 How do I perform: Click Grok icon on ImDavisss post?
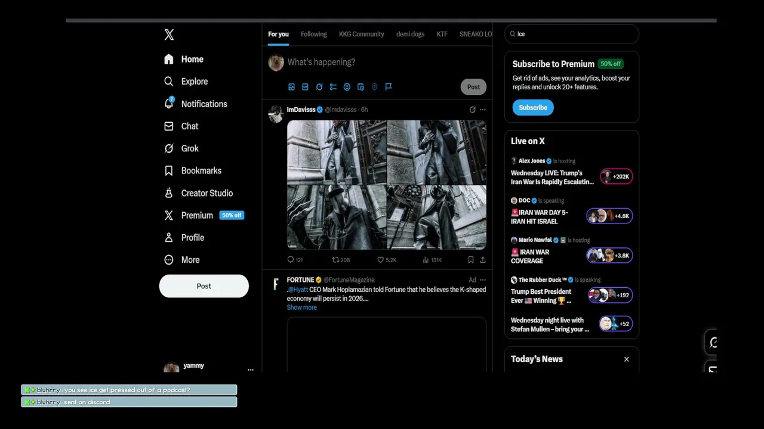coord(472,110)
